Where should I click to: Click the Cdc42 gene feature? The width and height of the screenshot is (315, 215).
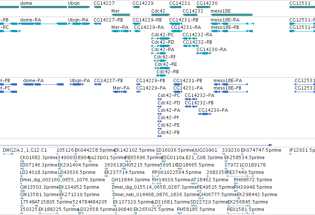161,15
